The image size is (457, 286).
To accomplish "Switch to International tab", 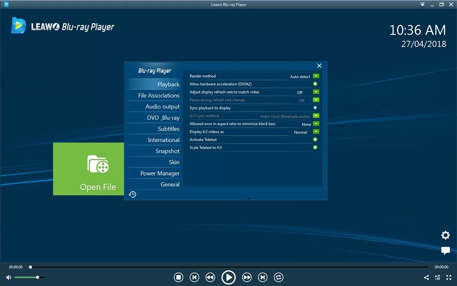I will (x=154, y=140).
